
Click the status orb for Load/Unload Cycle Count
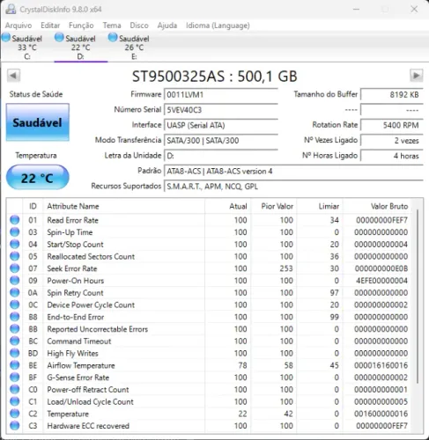15,401
